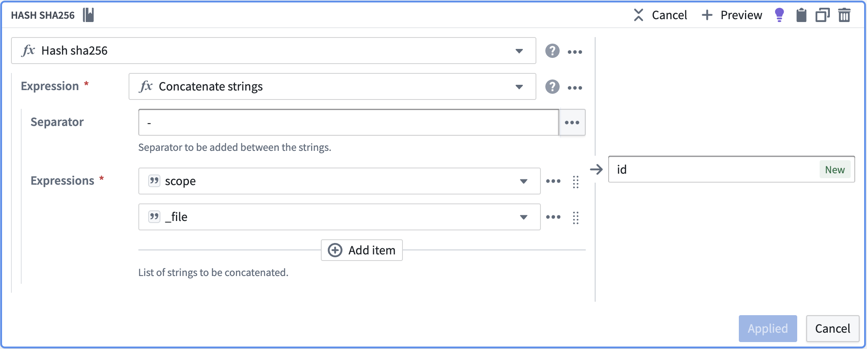The image size is (867, 349).
Task: Expand the Hash sha256 function dropdown
Action: 519,51
